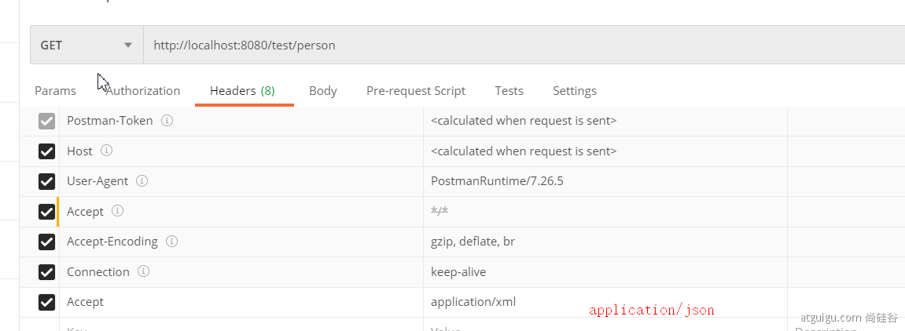Uncheck the application/xml Accept header checkbox
The image size is (905, 331).
point(47,302)
